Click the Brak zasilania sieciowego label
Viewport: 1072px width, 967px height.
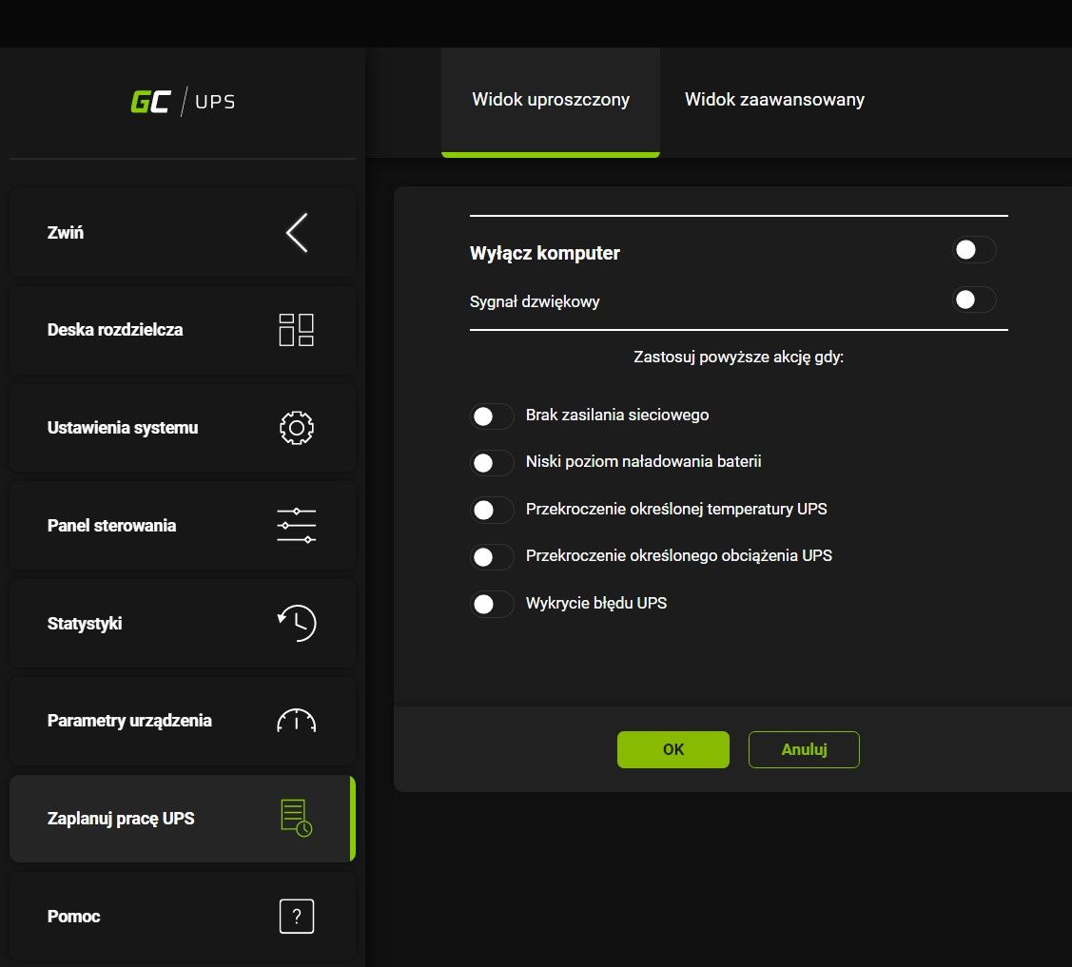(x=617, y=415)
